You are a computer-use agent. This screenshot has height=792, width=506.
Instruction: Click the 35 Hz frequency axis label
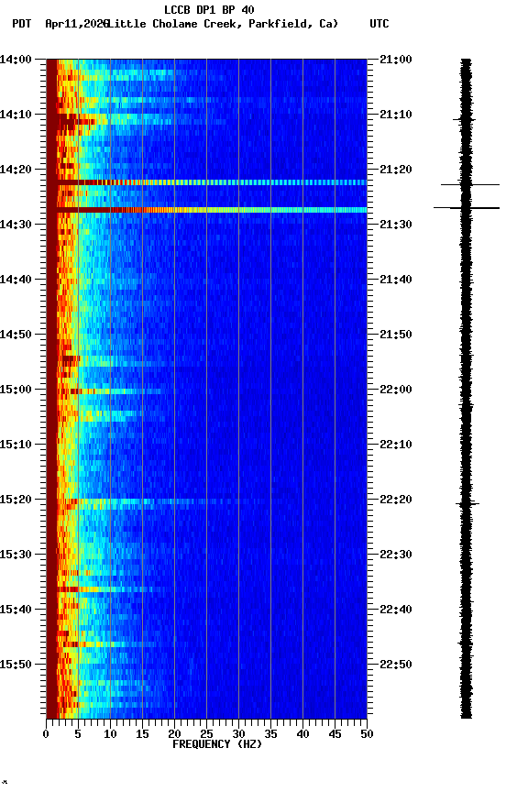[270, 734]
